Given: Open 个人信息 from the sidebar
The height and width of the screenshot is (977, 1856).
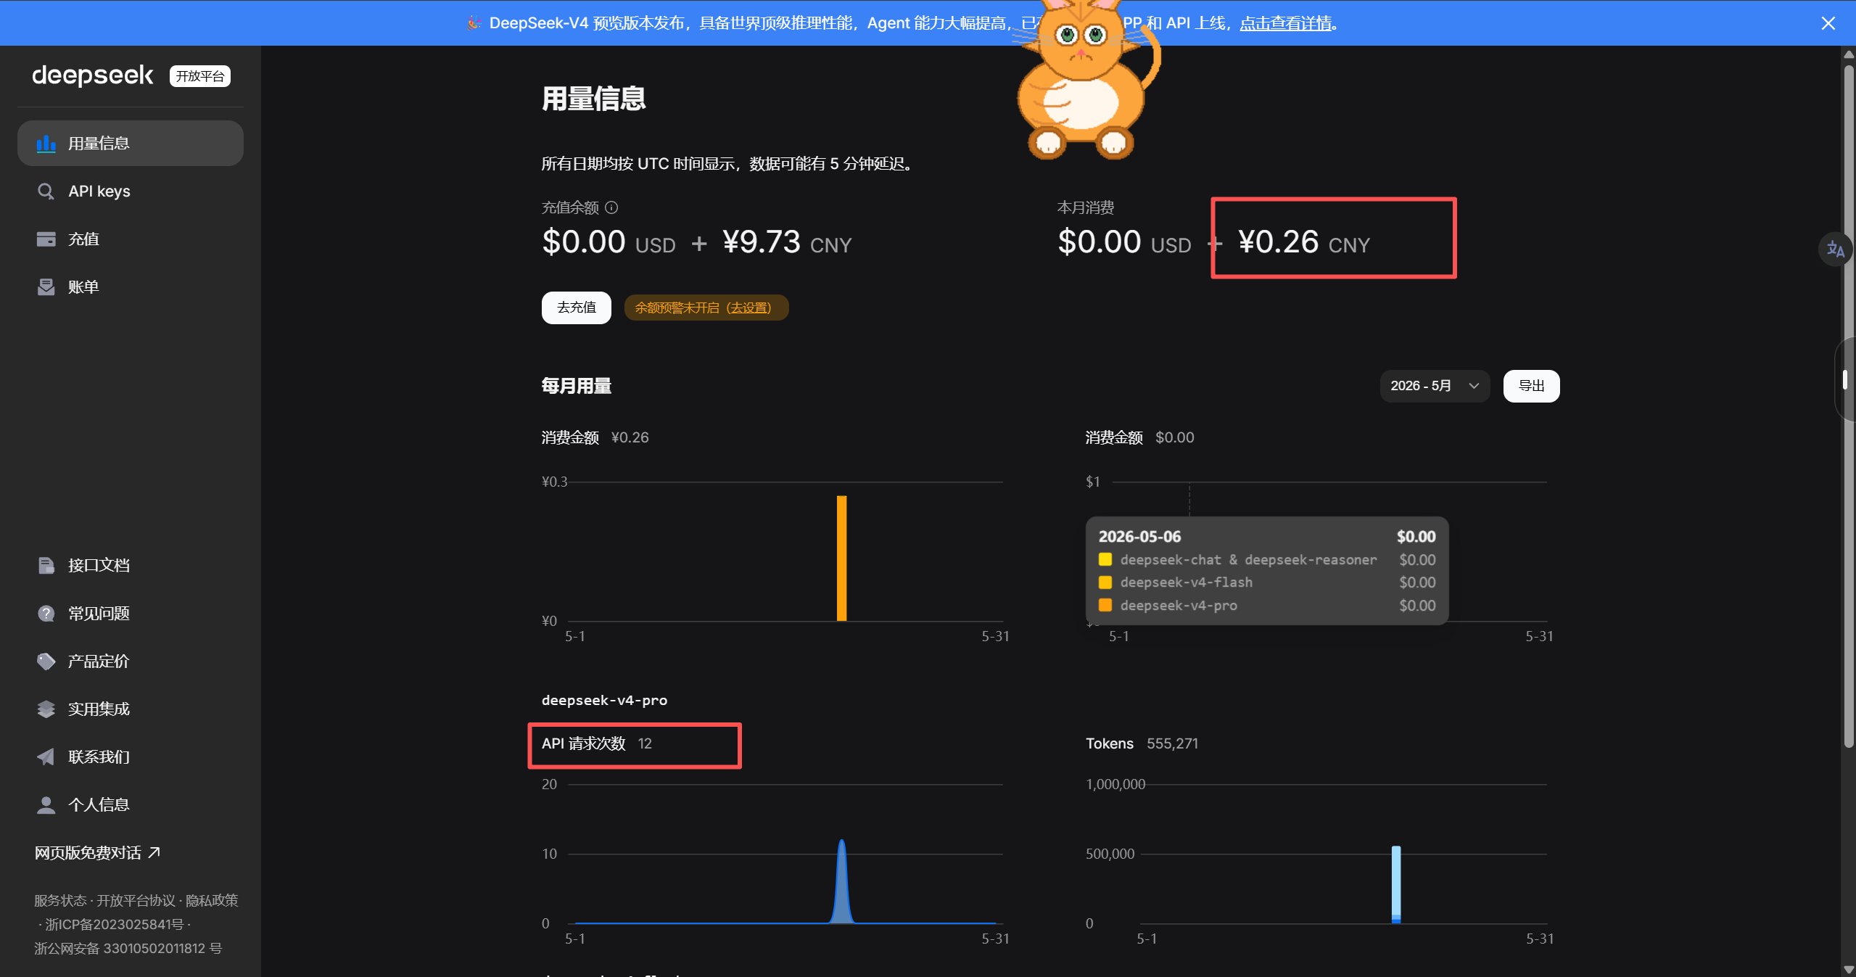Looking at the screenshot, I should (x=131, y=805).
